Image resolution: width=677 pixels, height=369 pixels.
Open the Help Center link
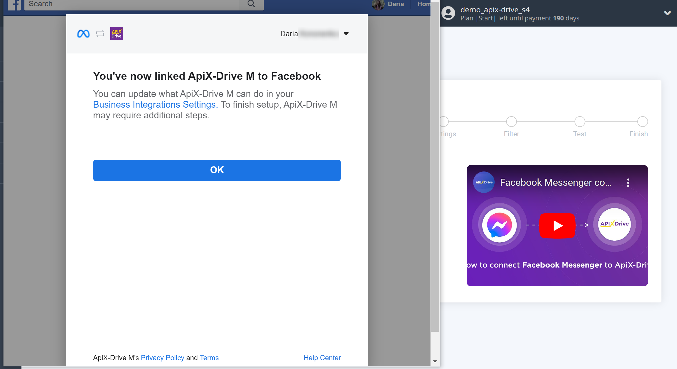coord(322,358)
